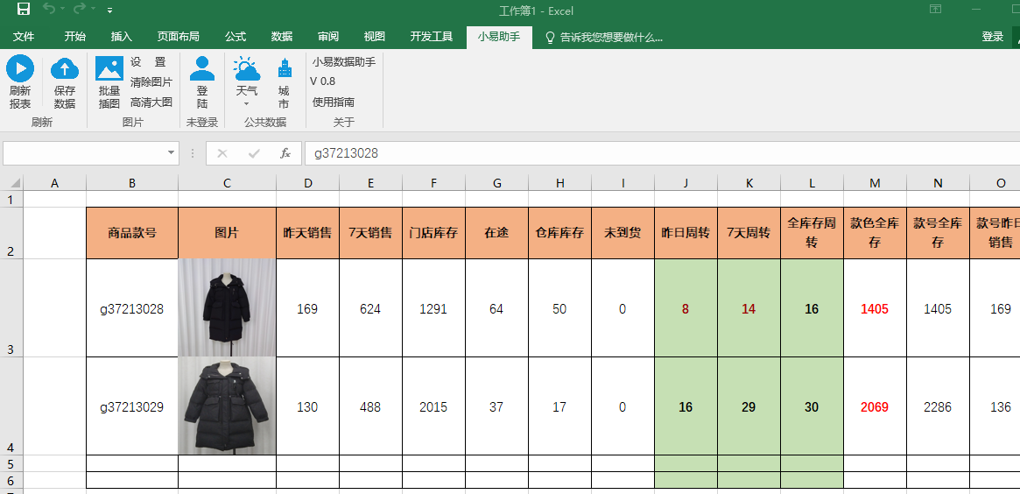Switch to the 开始 (Home) ribbon tab

(75, 37)
